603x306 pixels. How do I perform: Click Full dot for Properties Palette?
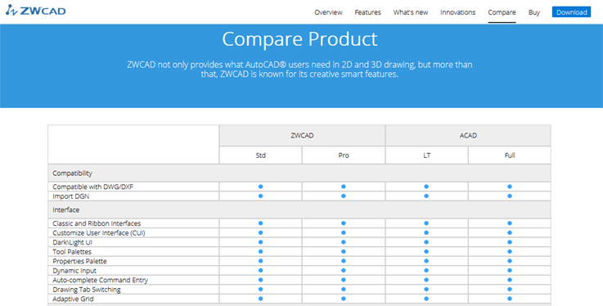tap(510, 261)
